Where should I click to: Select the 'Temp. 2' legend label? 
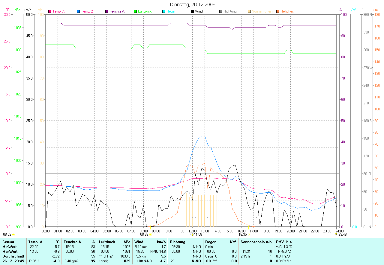[87, 11]
